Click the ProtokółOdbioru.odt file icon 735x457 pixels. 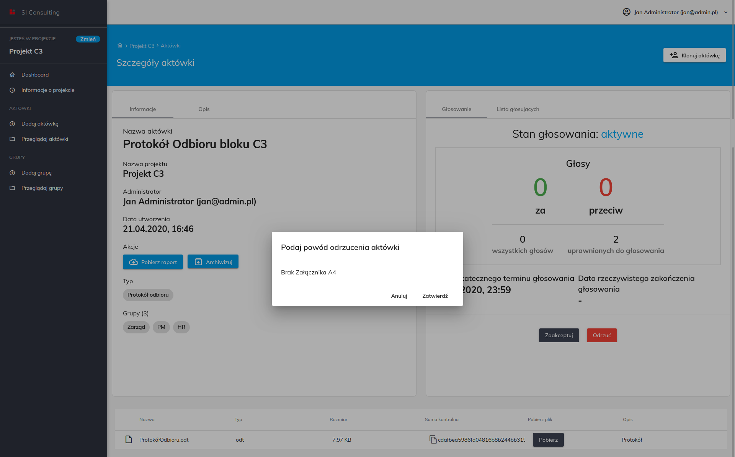click(x=129, y=439)
